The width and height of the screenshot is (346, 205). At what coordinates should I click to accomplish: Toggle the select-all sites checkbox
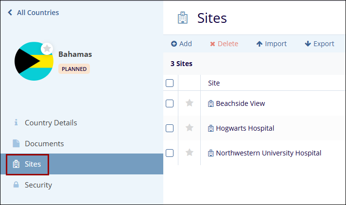(170, 83)
